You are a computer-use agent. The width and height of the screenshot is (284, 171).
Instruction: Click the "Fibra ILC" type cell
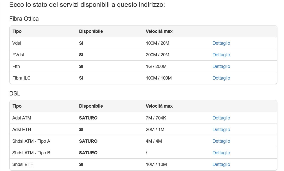pos(21,78)
